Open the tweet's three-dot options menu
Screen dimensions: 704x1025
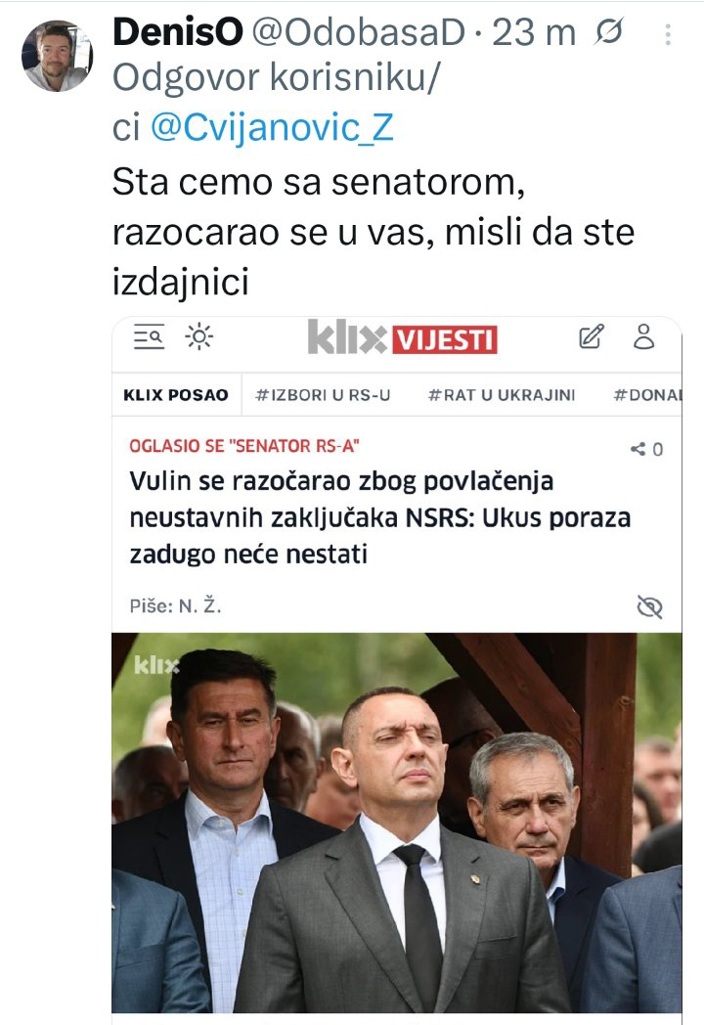point(668,34)
